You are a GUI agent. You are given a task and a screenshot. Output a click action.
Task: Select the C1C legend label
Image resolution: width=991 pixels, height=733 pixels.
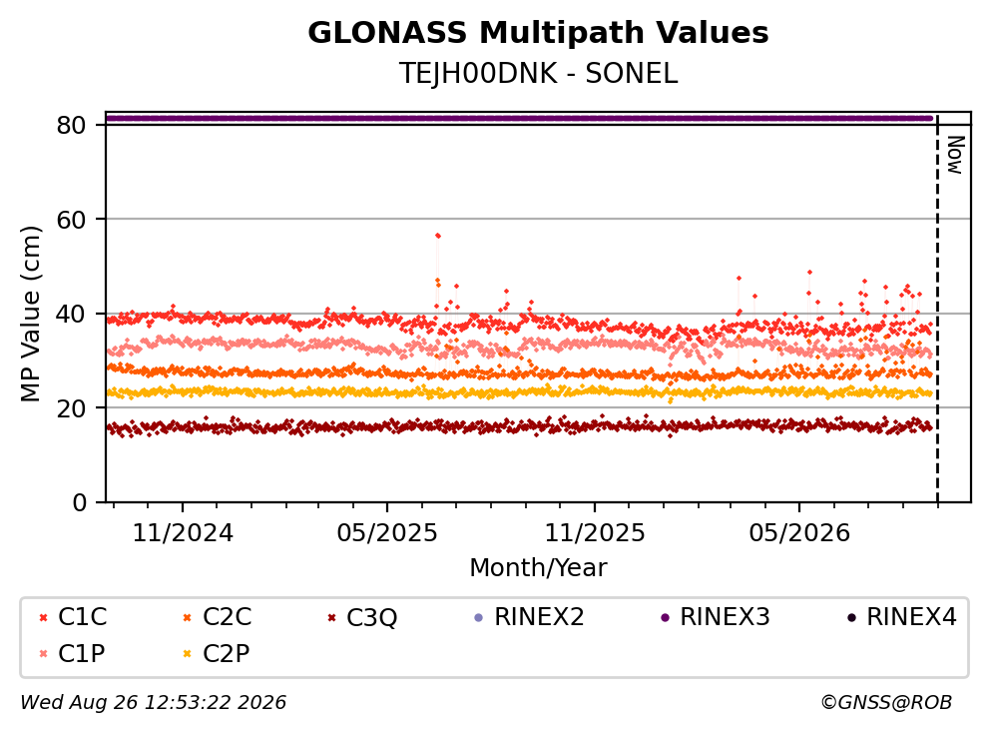[82, 617]
